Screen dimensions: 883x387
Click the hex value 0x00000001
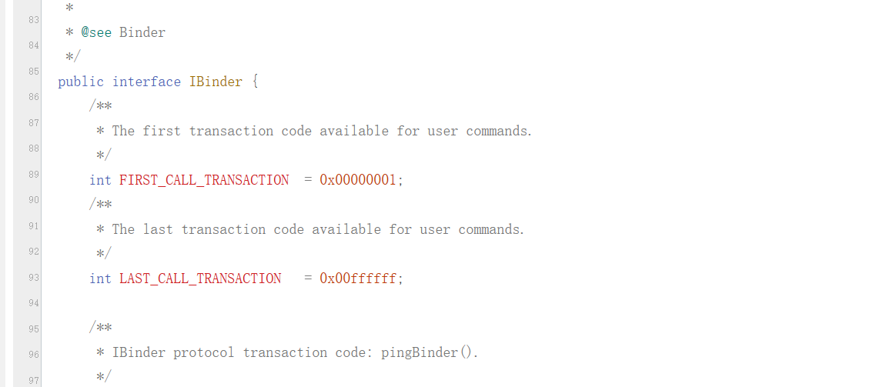(358, 180)
